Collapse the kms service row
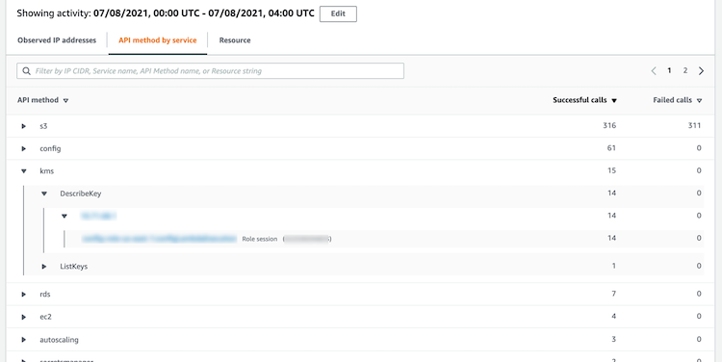Viewport: 722px width, 362px height. 24,171
